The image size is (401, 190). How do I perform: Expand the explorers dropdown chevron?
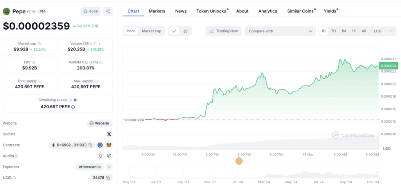tap(109, 167)
